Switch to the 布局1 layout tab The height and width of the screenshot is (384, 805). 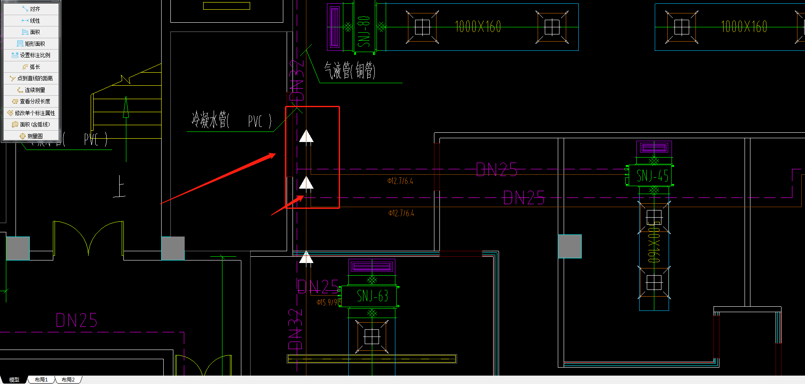click(x=41, y=380)
